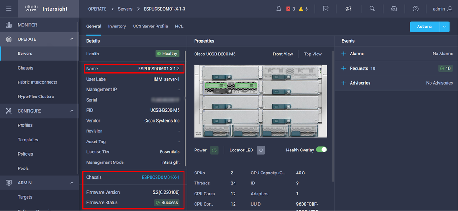The width and height of the screenshot is (458, 211).
Task: Collapse the OPERATE section chevron
Action: pyautogui.click(x=72, y=39)
